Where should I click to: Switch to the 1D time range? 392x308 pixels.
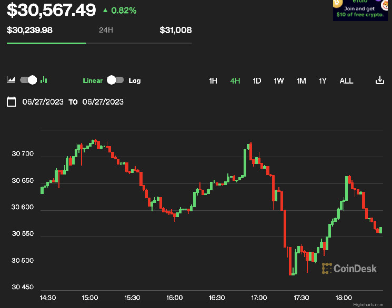point(257,81)
